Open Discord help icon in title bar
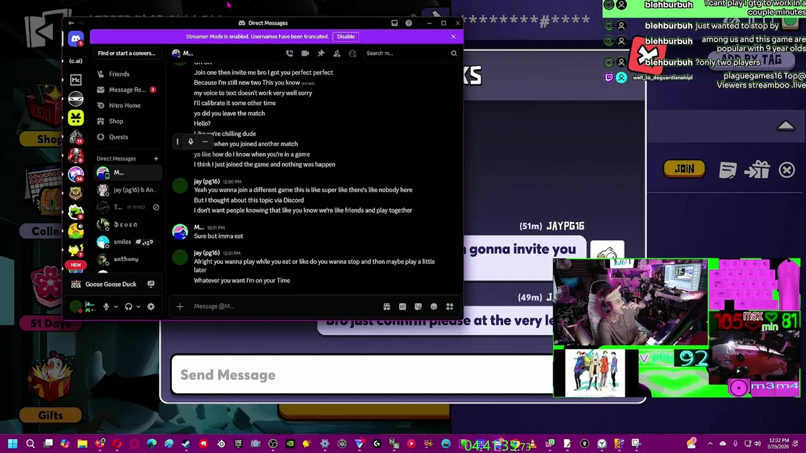Screen dimensions: 806x453 point(409,23)
